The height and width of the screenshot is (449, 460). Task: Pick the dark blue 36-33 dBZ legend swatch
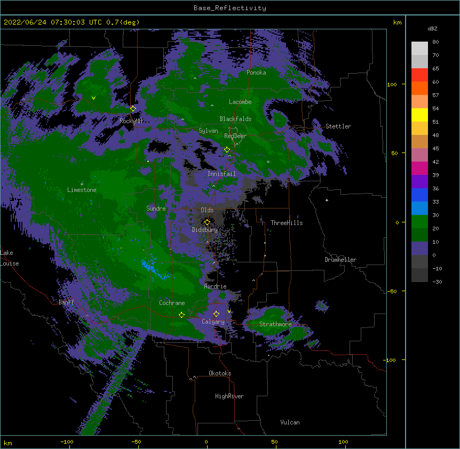point(419,195)
